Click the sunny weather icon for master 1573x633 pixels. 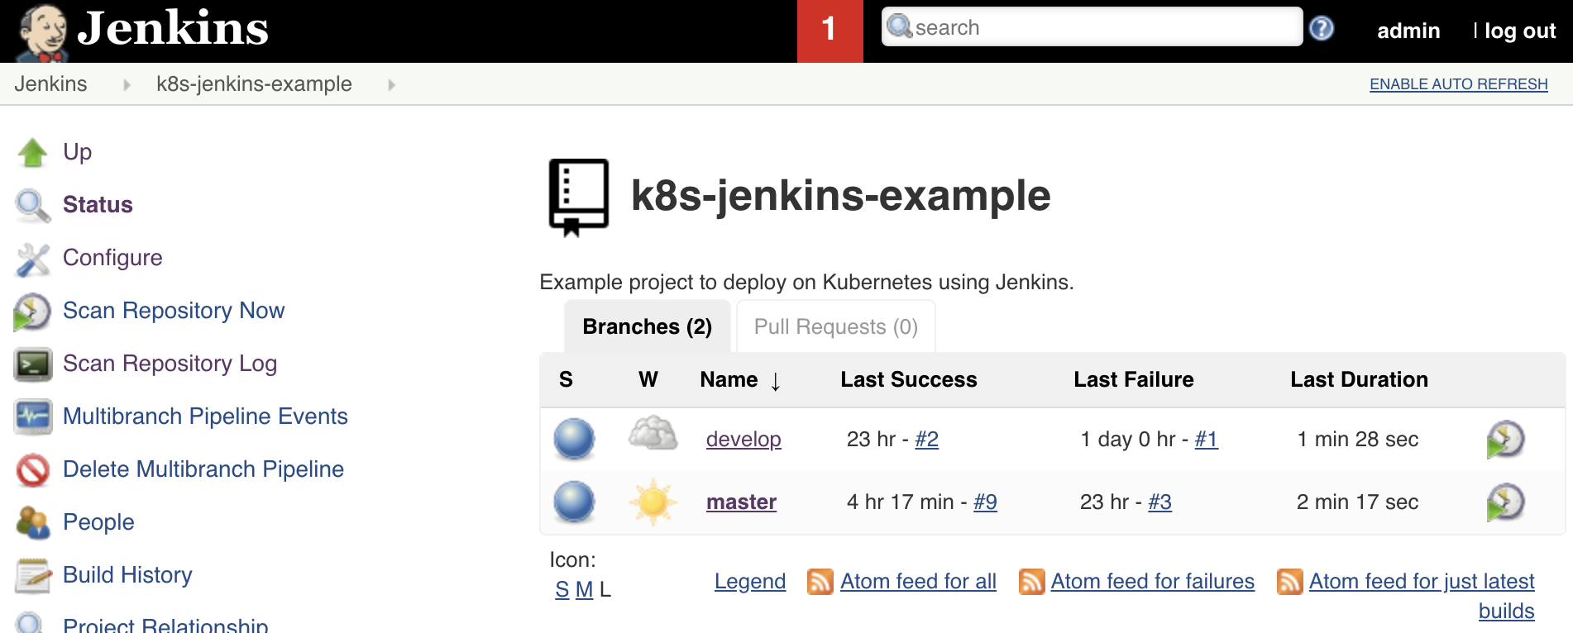653,502
